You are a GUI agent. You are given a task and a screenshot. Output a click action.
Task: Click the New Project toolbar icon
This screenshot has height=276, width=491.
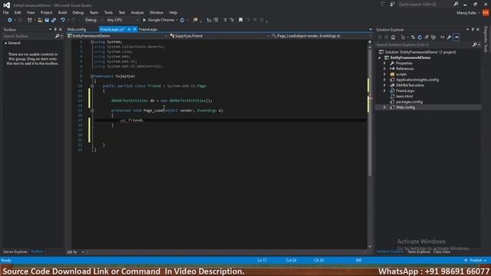29,20
